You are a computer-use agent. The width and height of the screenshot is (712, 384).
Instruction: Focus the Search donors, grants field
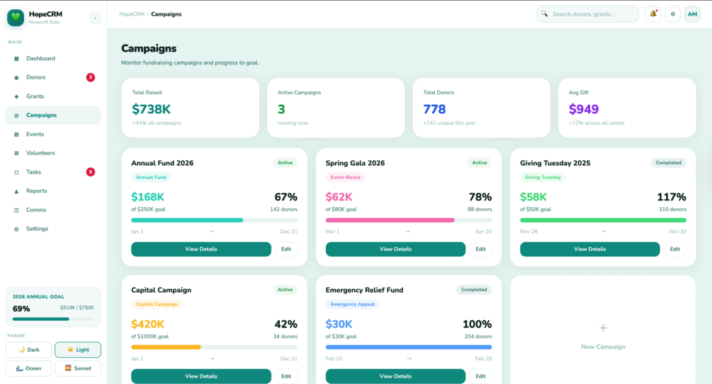[587, 14]
